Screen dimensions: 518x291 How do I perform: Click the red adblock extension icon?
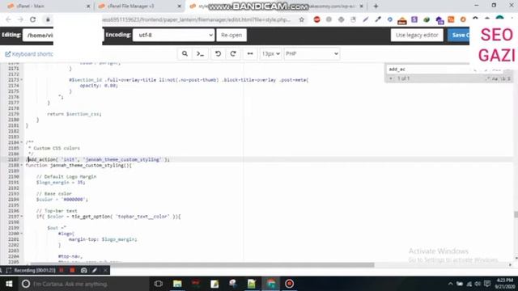(316, 19)
